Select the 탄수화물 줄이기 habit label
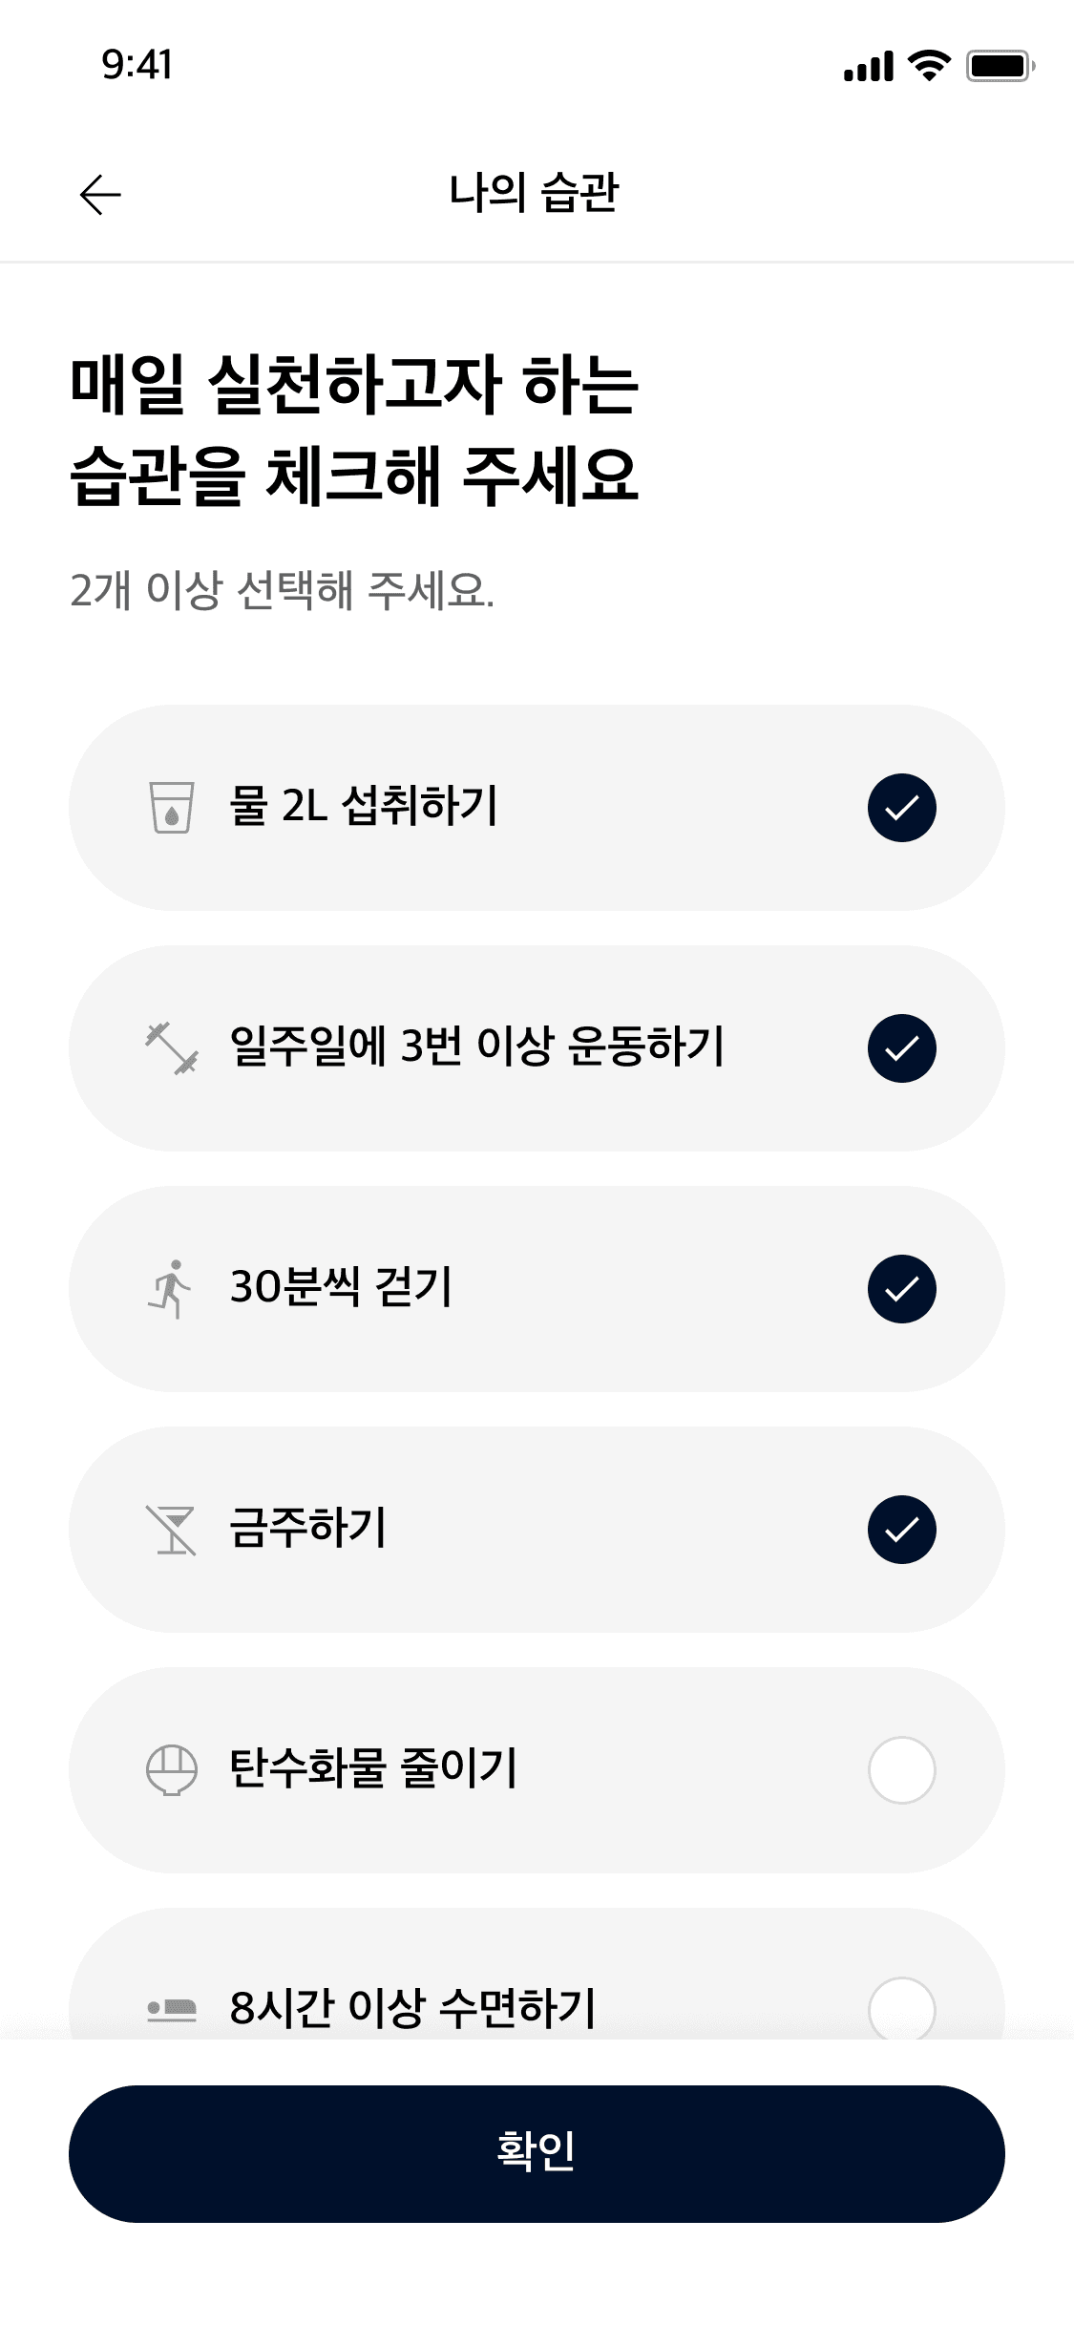The width and height of the screenshot is (1074, 2326). (373, 1768)
